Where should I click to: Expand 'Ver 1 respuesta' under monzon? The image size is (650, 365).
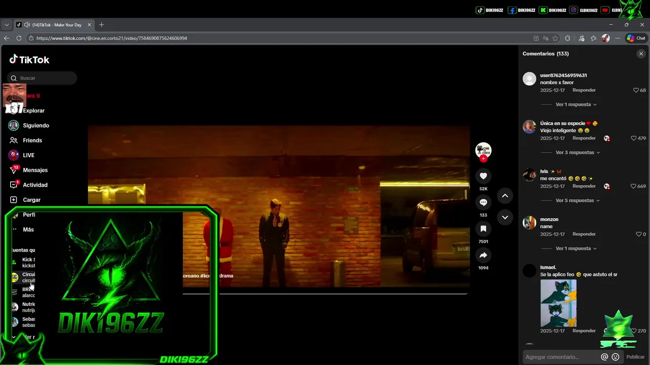point(576,248)
